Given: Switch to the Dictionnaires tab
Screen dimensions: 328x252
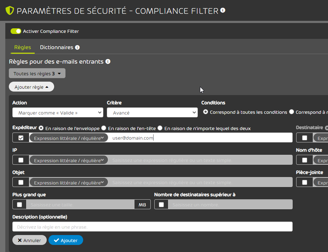Looking at the screenshot, I should pyautogui.click(x=57, y=47).
